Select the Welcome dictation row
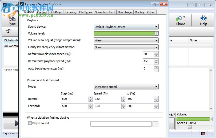 11,46
